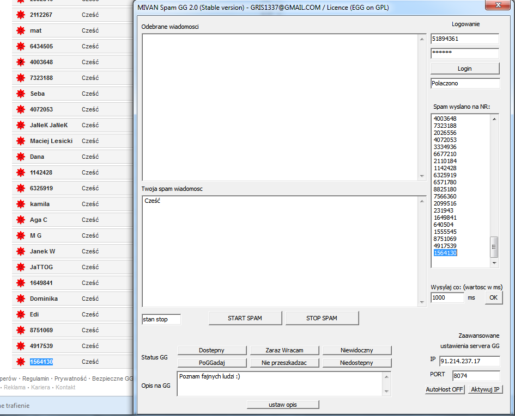This screenshot has width=515, height=416.
Task: Toggle the AutoHost OFF button
Action: point(445,389)
